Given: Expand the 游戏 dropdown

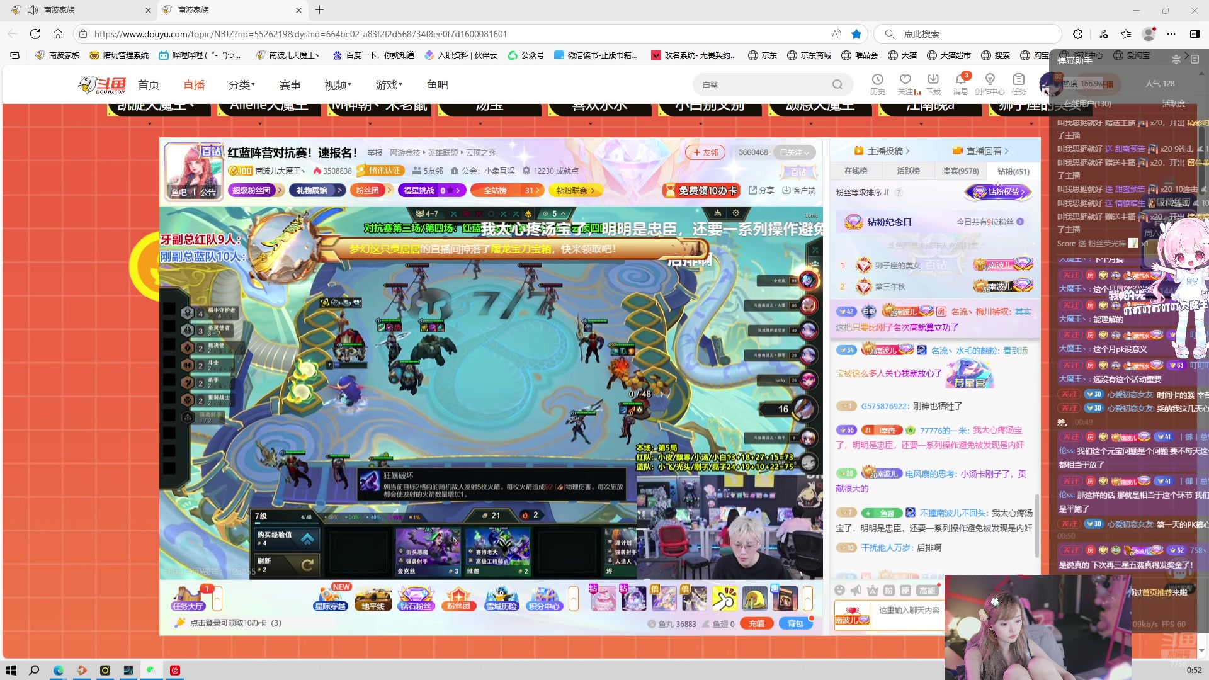Looking at the screenshot, I should click(389, 84).
